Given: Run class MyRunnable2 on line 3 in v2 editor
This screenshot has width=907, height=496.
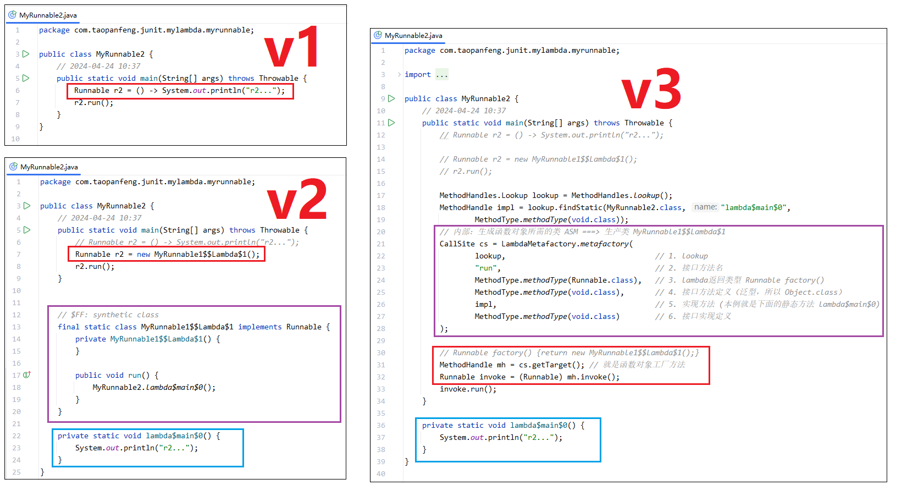Looking at the screenshot, I should pos(27,206).
